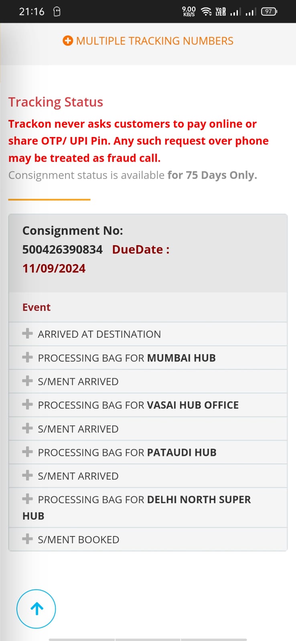Expand Processing Bag for Mumbai Hub row
Image resolution: width=296 pixels, height=641 pixels.
point(127,358)
